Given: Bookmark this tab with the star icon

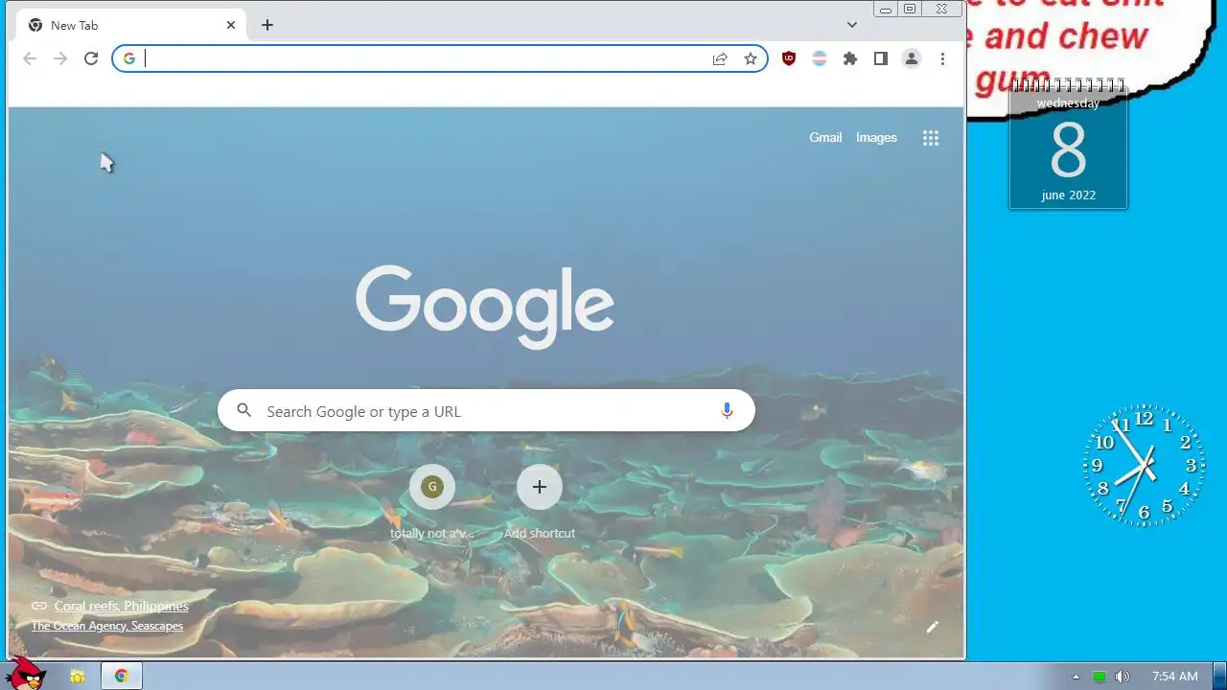Looking at the screenshot, I should (751, 58).
